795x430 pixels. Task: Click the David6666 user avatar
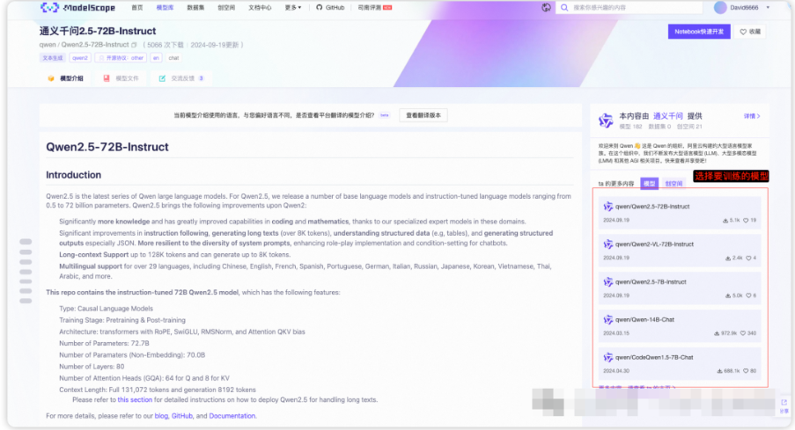pos(720,8)
